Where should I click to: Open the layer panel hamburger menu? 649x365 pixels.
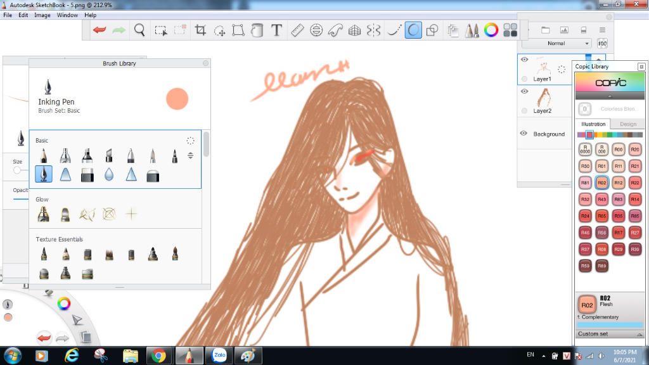(x=602, y=30)
